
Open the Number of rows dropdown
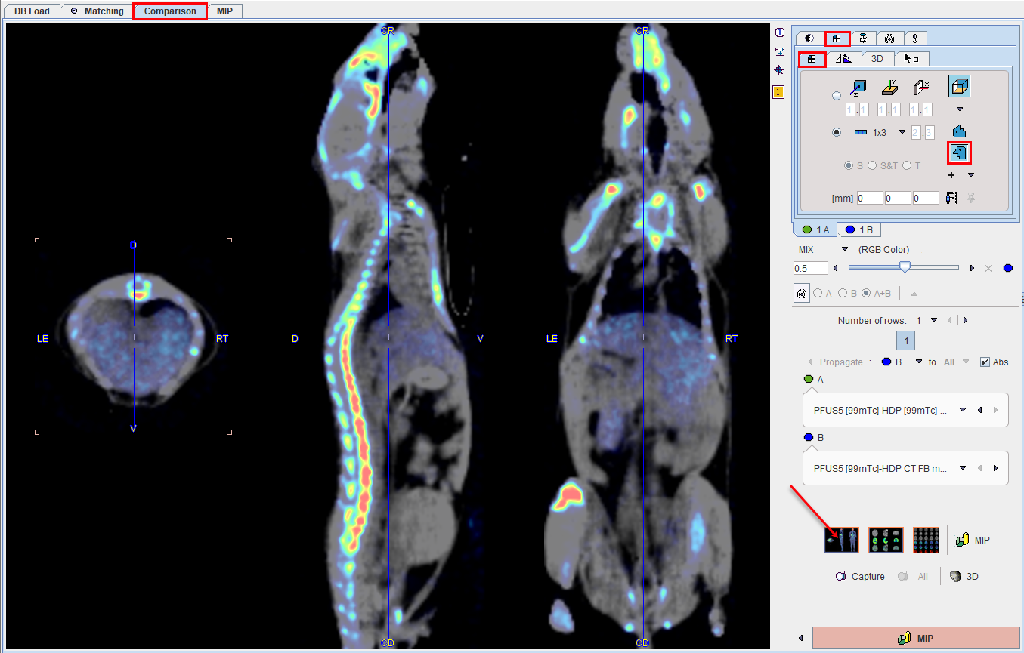(934, 320)
